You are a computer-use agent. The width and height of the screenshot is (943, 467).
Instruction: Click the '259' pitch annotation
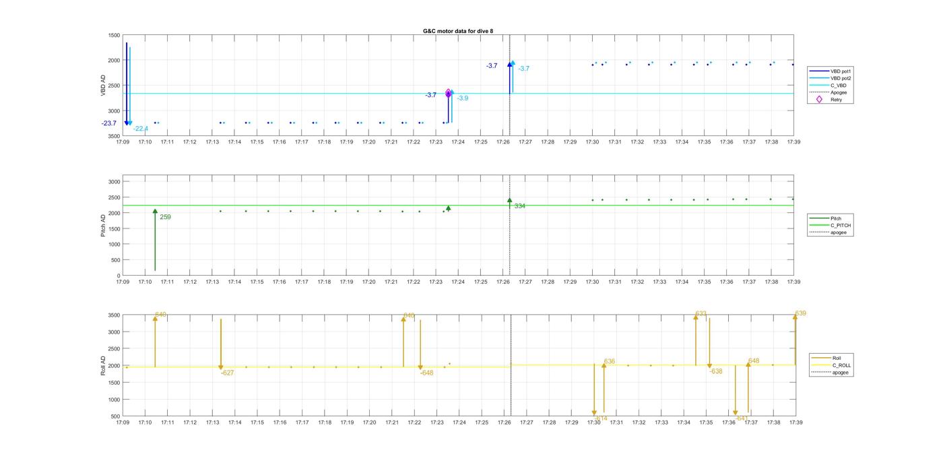click(165, 217)
